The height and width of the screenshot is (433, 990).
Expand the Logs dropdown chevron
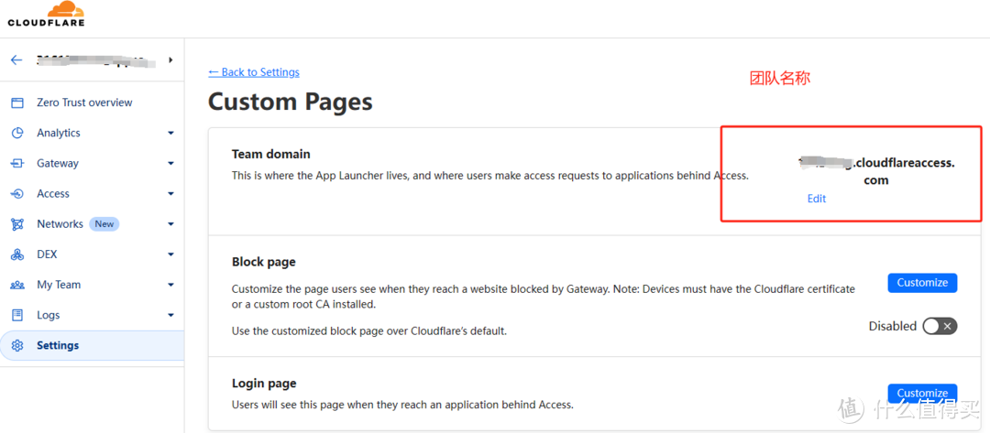coord(170,315)
